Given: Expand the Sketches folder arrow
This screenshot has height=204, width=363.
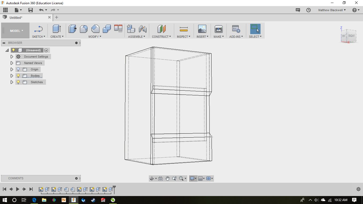Looking at the screenshot, I should [x=12, y=82].
